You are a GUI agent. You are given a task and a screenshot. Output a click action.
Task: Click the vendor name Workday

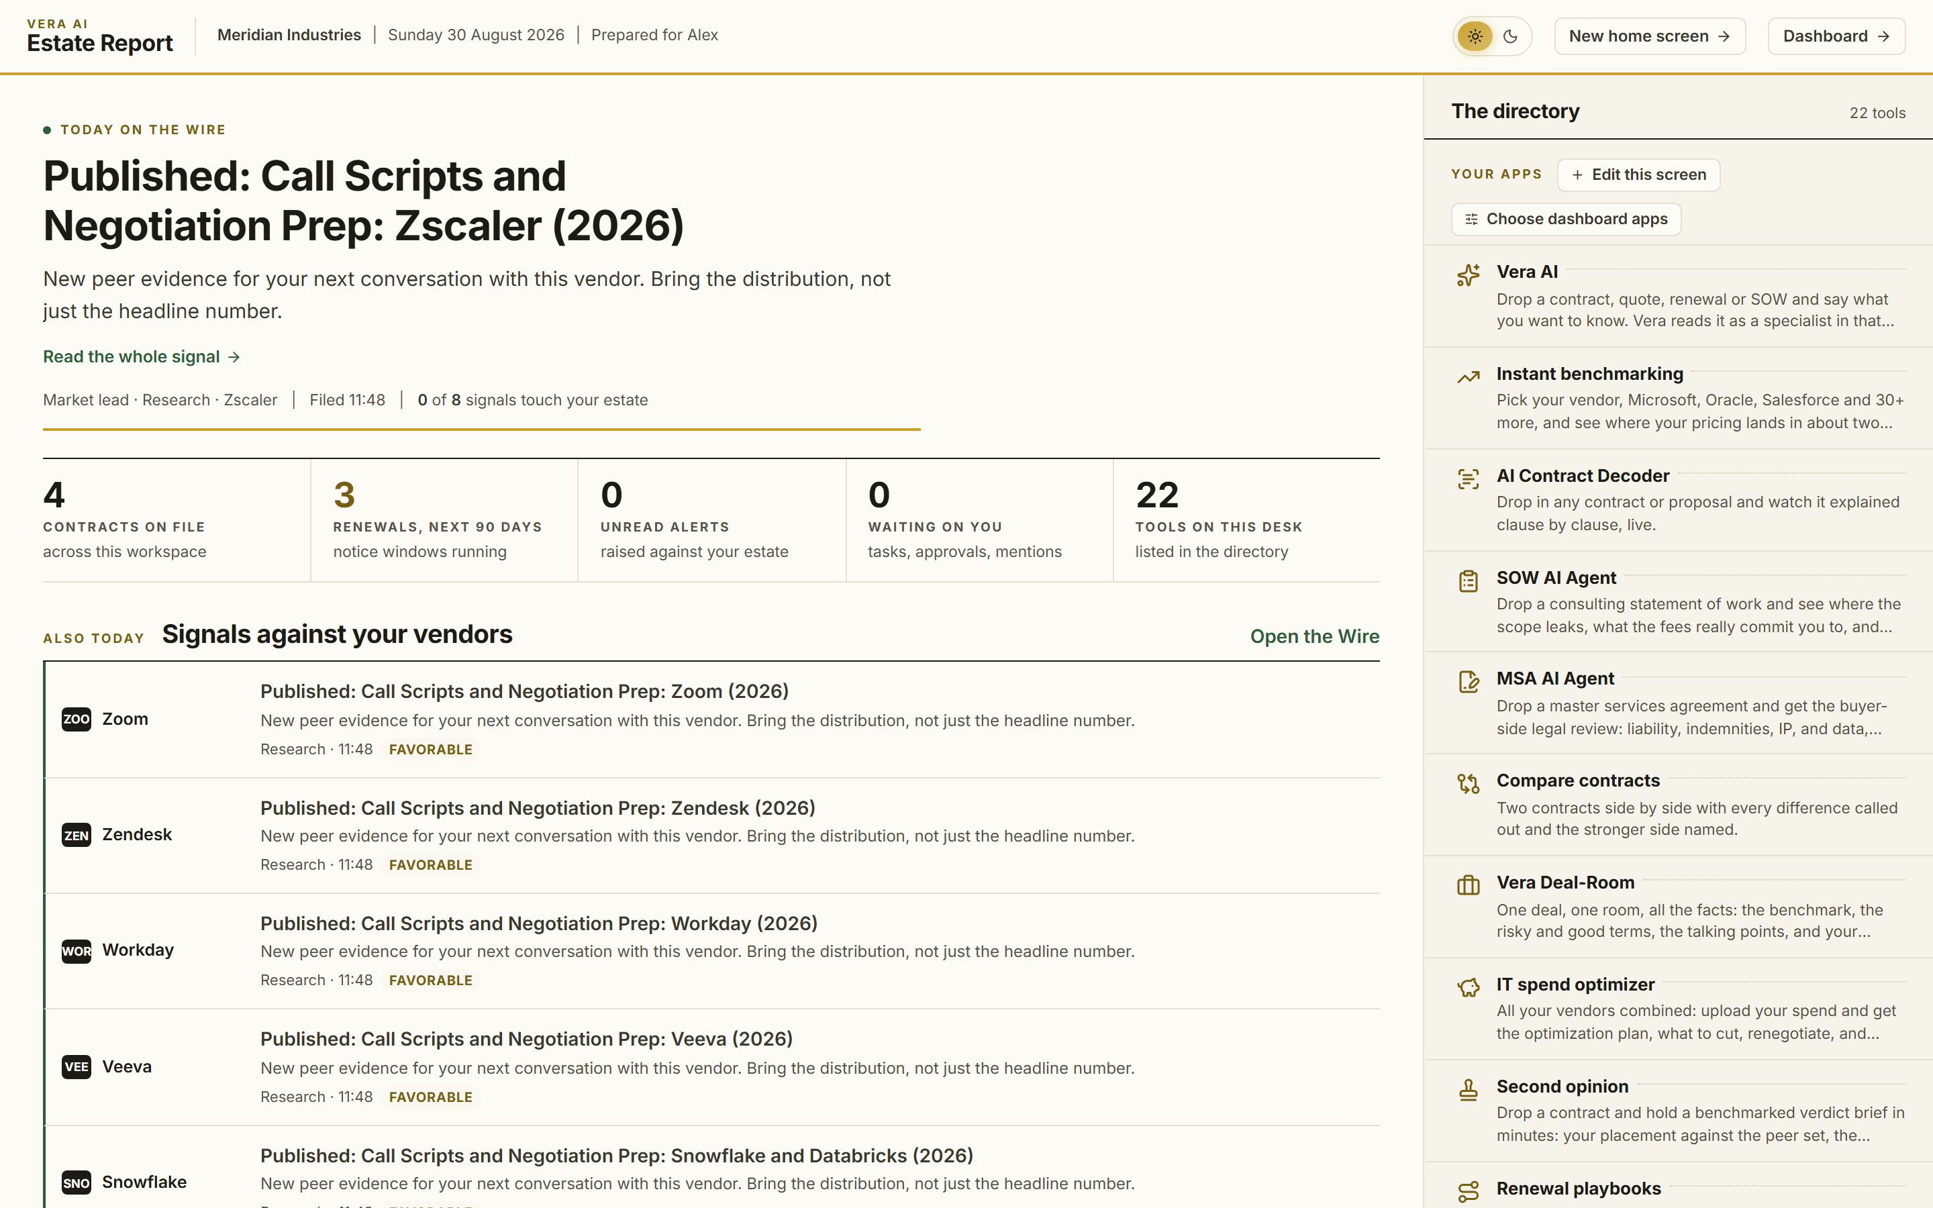(138, 951)
